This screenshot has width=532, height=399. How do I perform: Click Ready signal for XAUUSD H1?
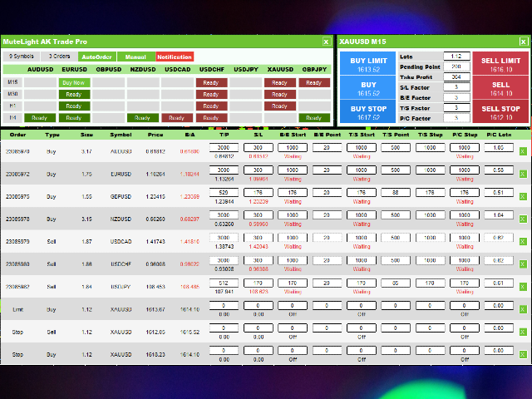[280, 106]
